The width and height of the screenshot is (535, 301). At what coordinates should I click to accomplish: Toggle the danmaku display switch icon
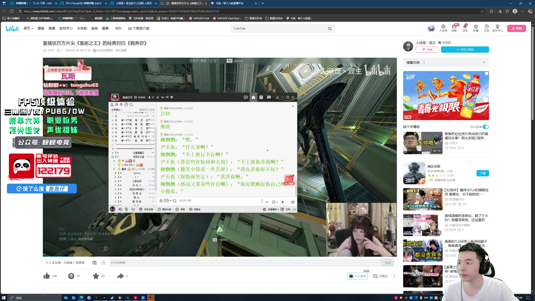click(x=94, y=263)
